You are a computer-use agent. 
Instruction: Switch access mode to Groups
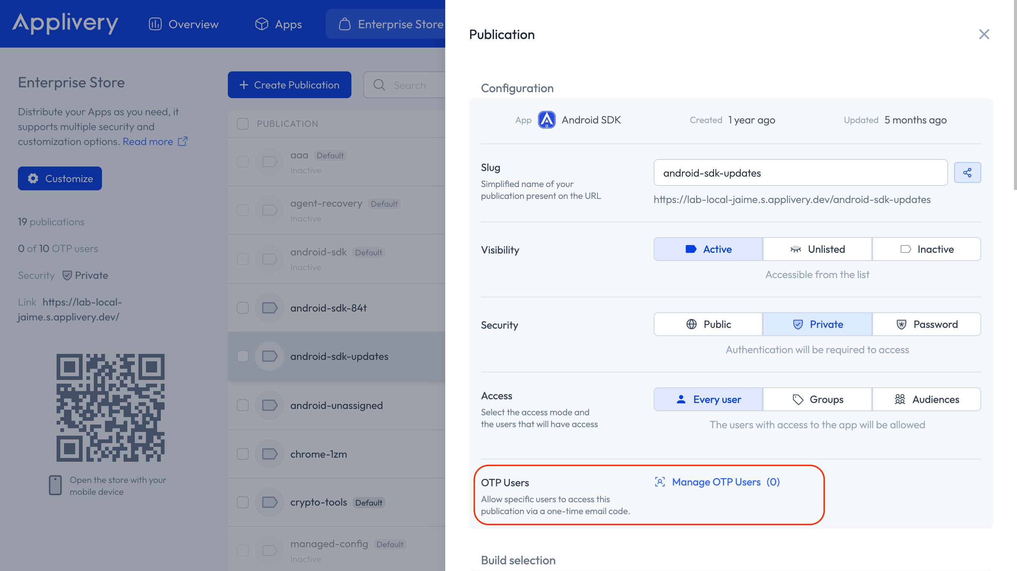tap(817, 400)
